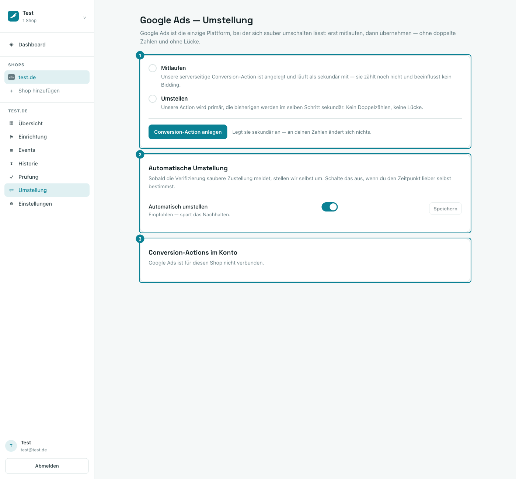This screenshot has height=479, width=516.
Task: Go to Übersicht page
Action: click(47, 123)
